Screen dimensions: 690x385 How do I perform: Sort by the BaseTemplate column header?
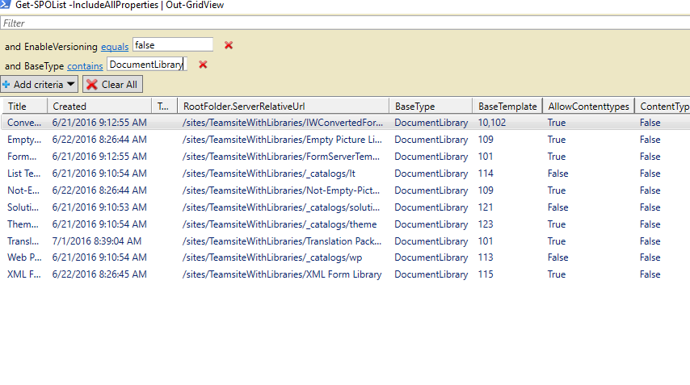point(507,106)
